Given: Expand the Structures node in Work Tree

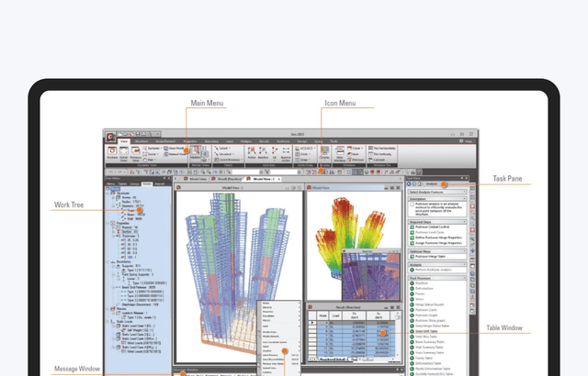Looking at the screenshot, I should point(110,193).
